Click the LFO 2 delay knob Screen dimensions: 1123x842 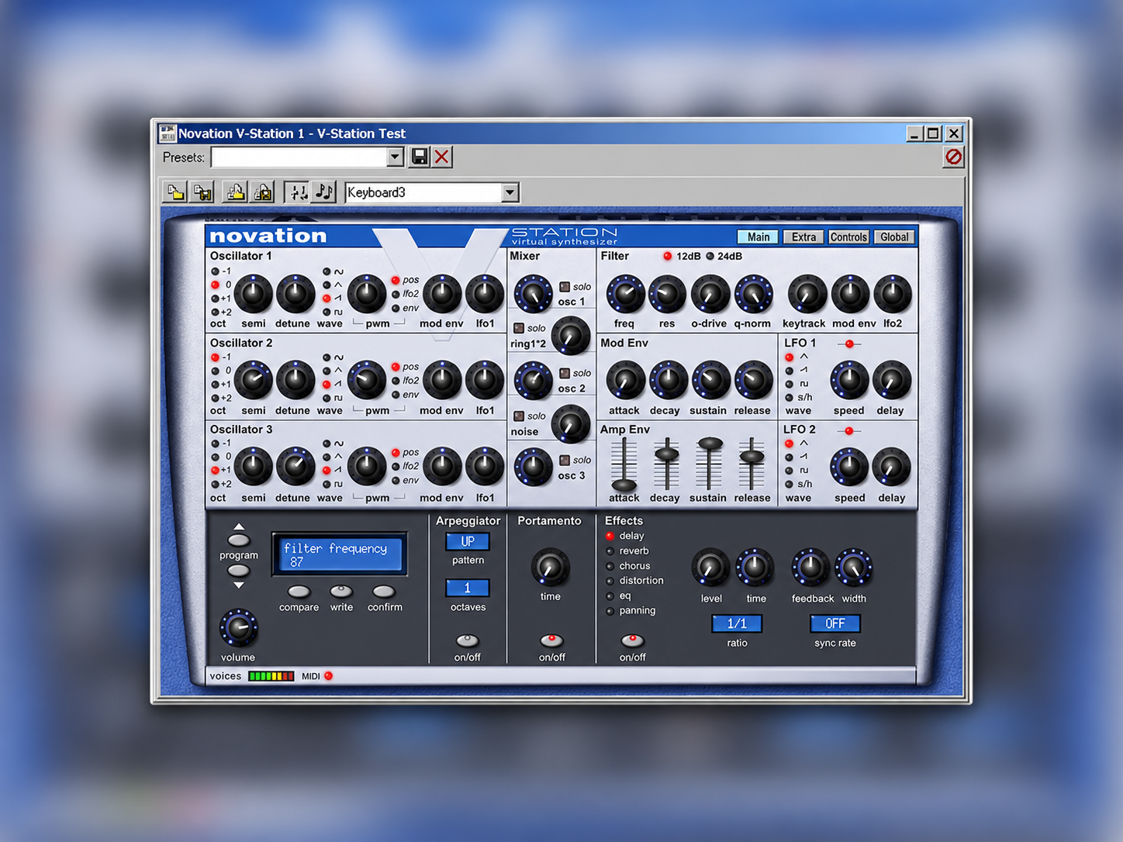pos(892,468)
